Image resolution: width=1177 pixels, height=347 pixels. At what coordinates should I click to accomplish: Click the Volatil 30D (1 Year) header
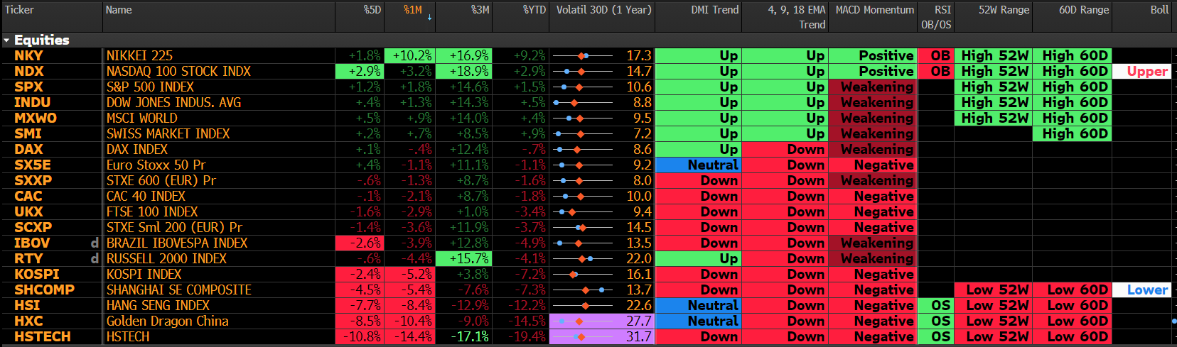click(603, 10)
